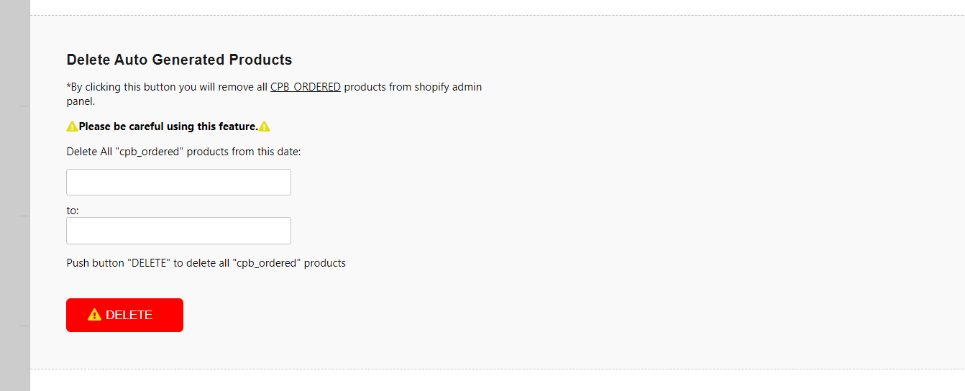Click the dashed divider below DELETE button

498,369
